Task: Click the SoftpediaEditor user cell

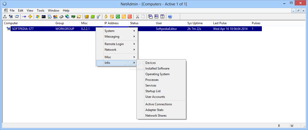Action: (167, 29)
